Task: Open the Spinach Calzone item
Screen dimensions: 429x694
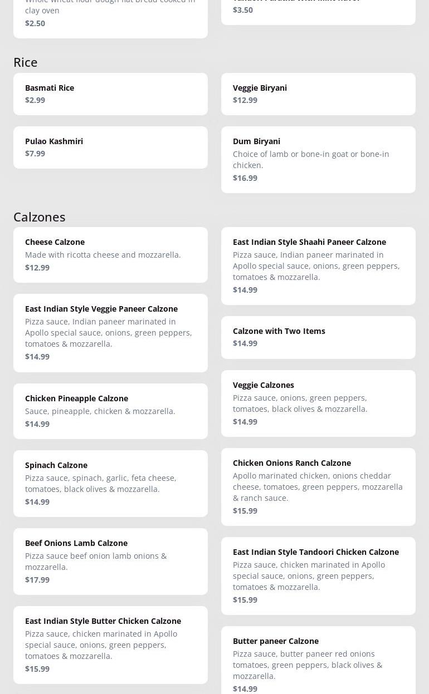Action: [x=110, y=484]
